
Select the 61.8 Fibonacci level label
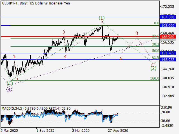pos(156,57)
